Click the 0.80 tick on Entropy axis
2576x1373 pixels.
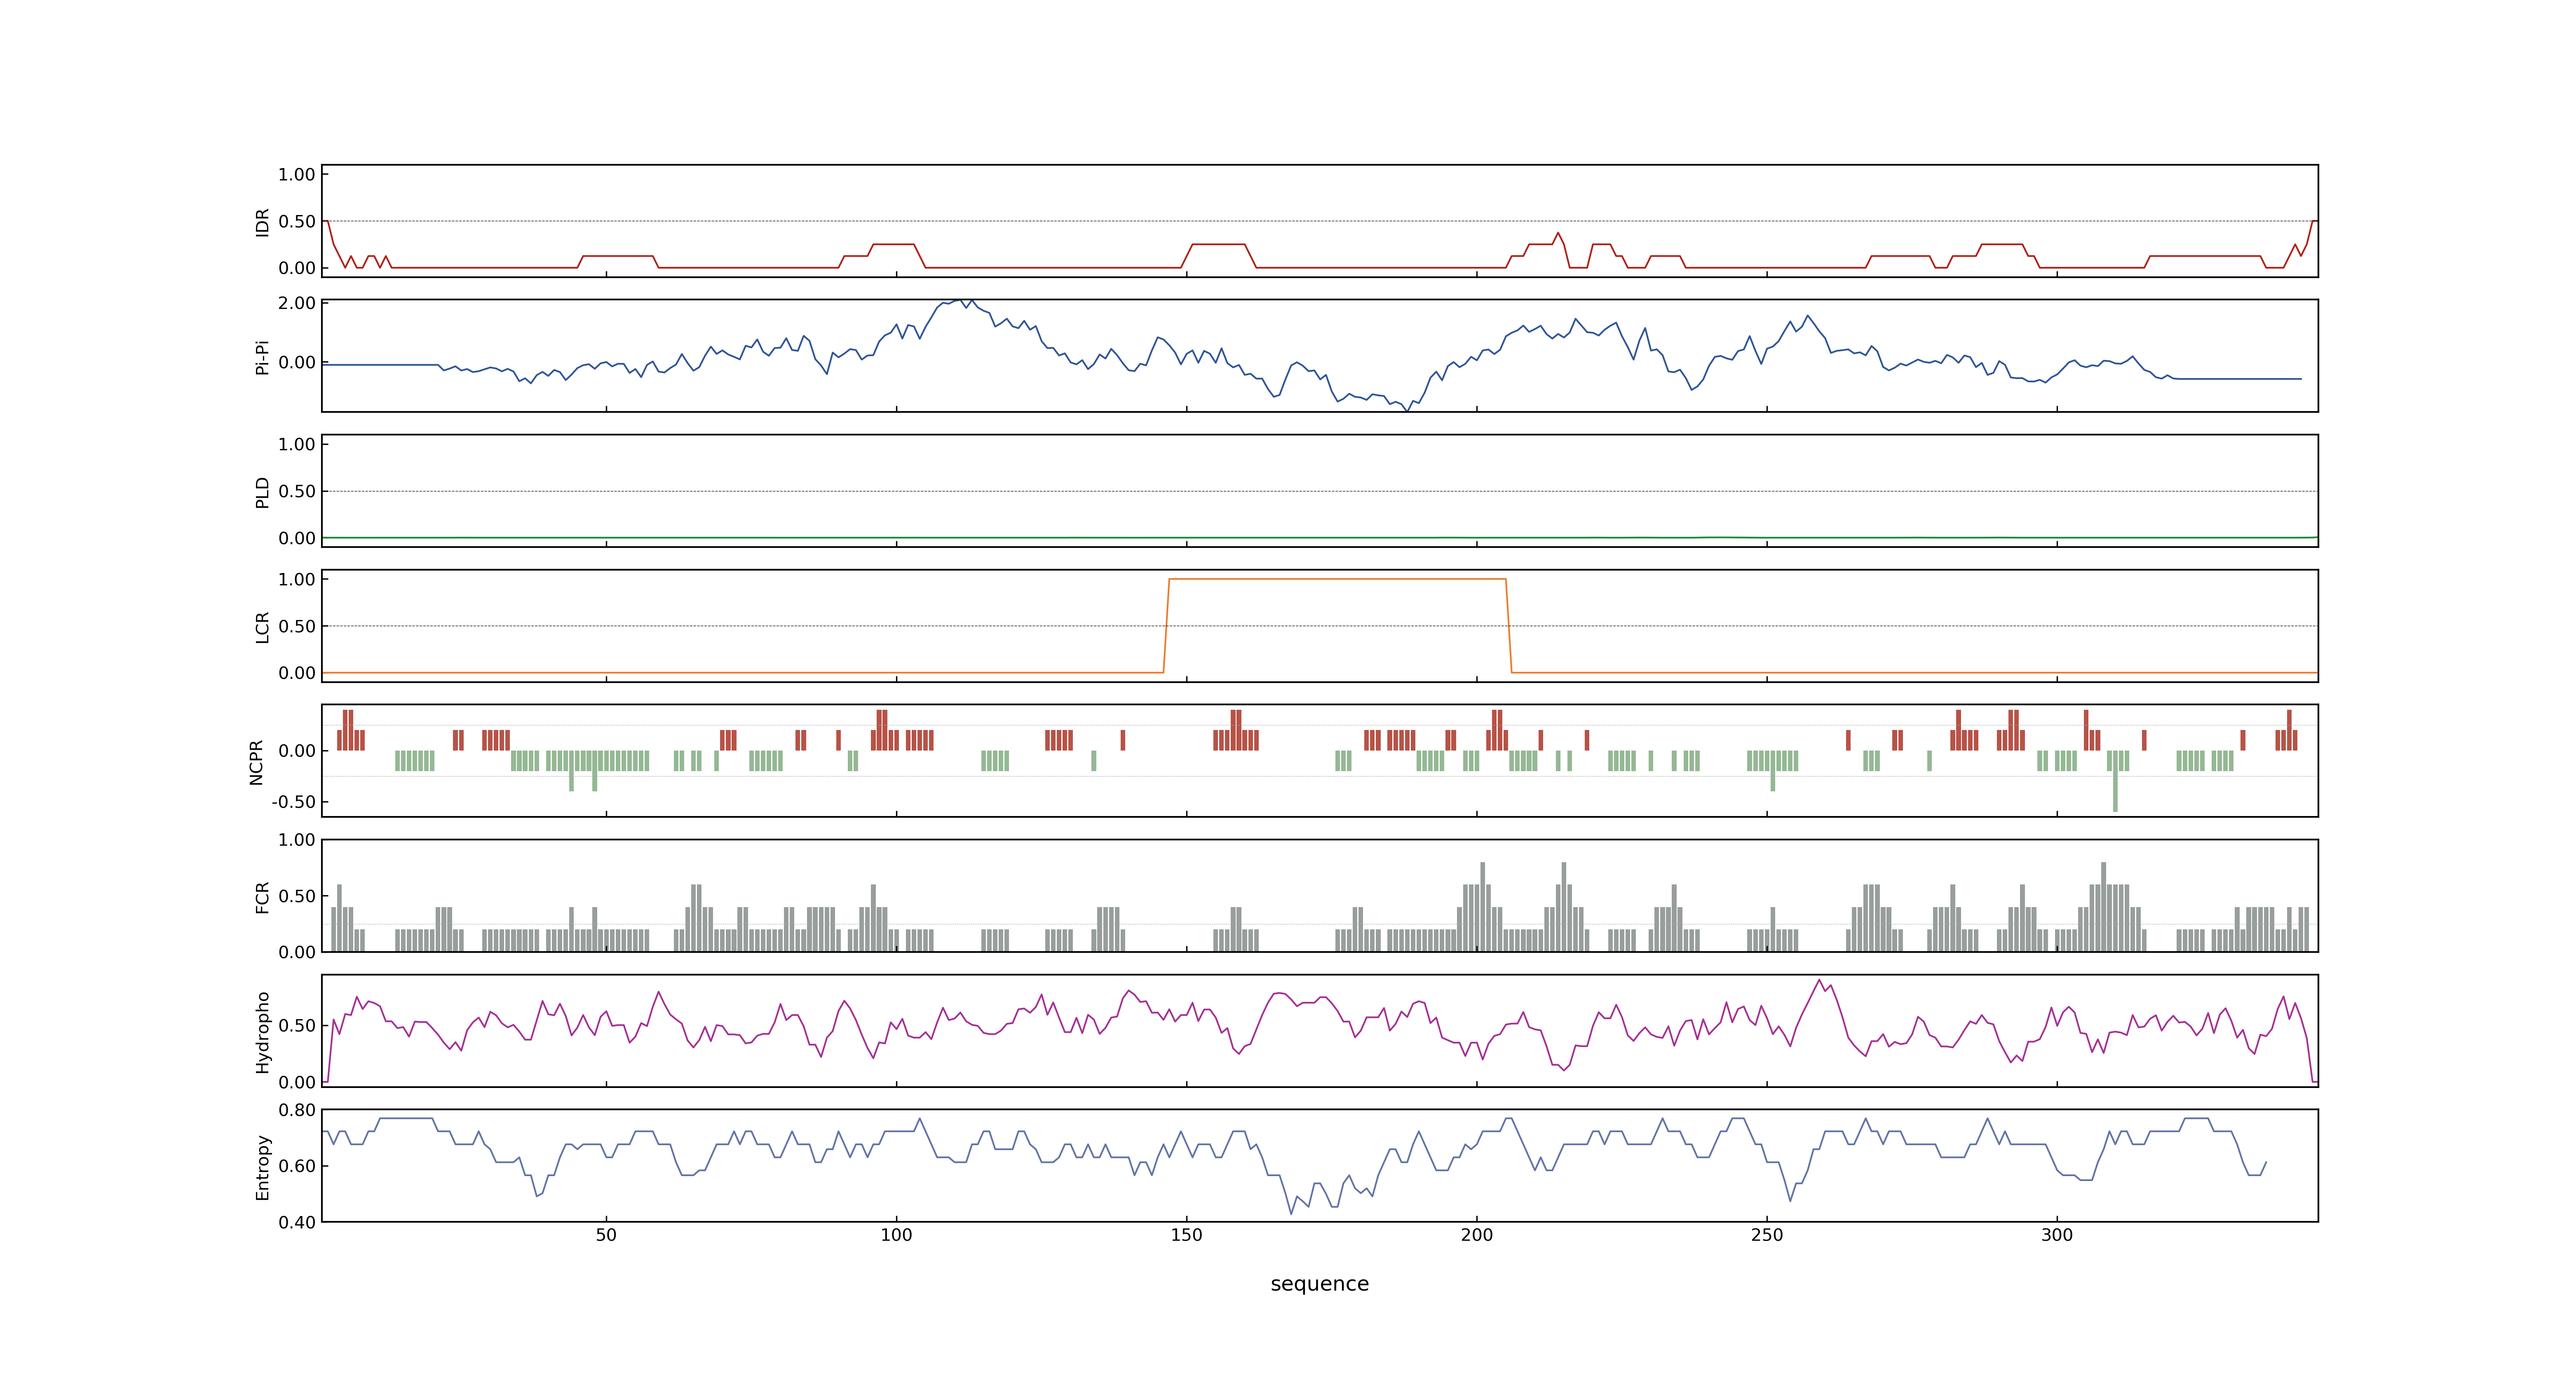[x=297, y=1109]
